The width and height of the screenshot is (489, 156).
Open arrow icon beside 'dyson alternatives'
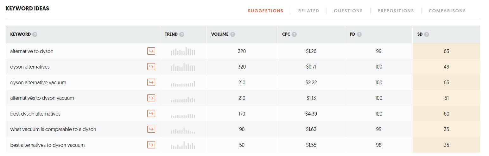(151, 67)
